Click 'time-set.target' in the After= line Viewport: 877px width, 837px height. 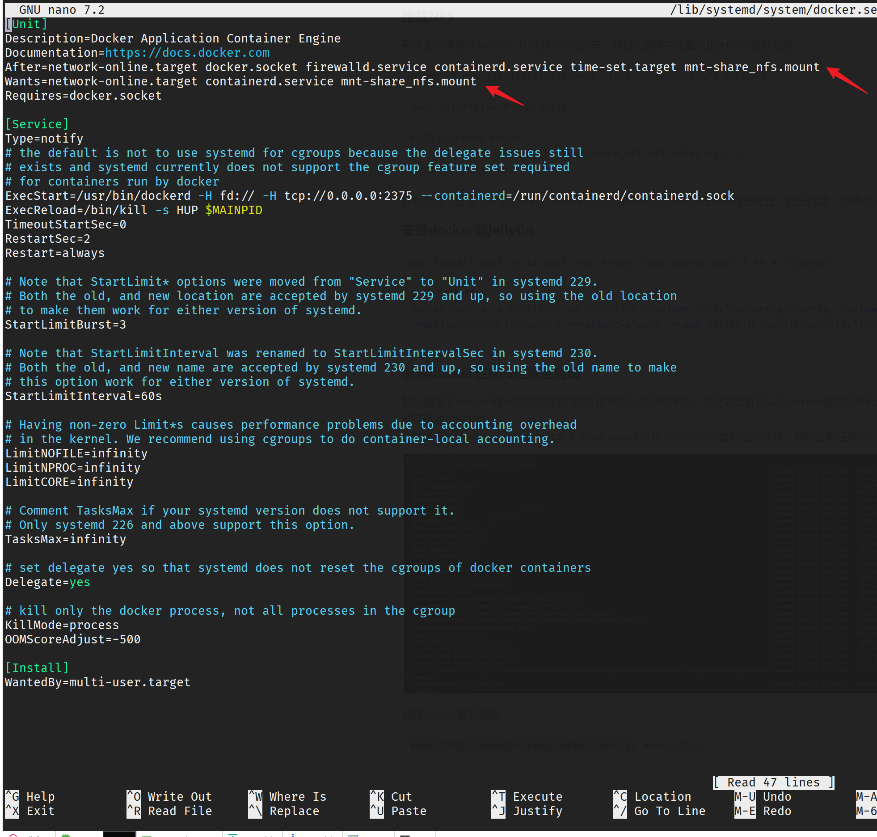point(624,67)
